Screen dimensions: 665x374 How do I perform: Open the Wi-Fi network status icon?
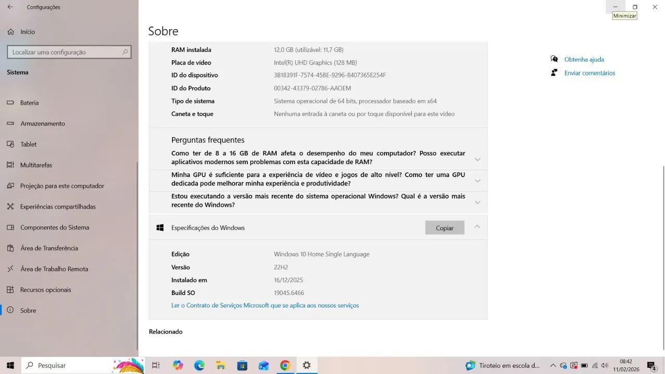click(x=594, y=365)
